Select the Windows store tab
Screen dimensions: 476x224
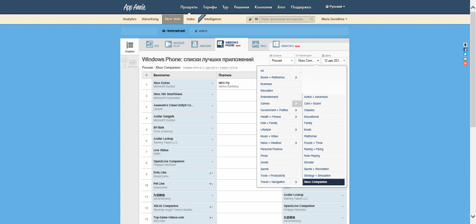[x=286, y=45]
